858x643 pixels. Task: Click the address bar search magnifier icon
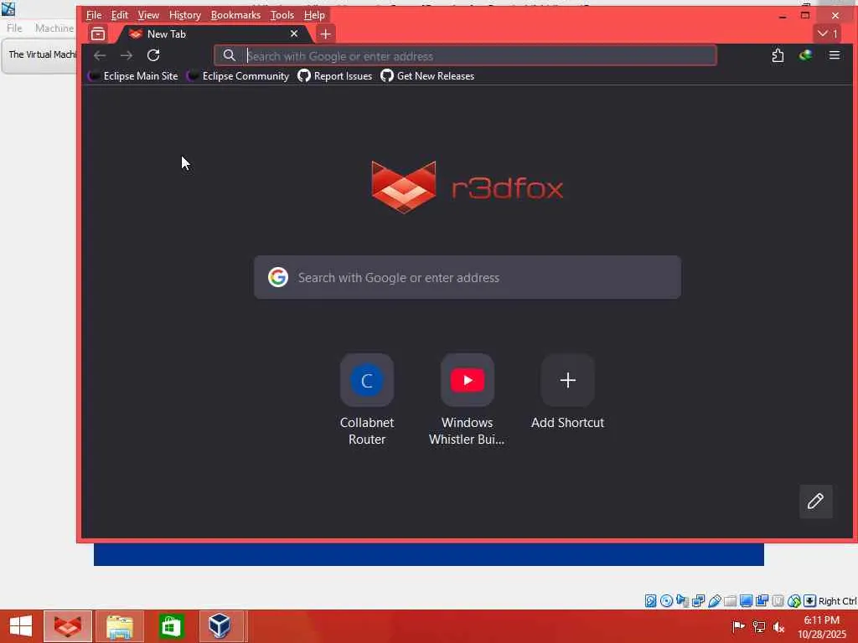(230, 55)
